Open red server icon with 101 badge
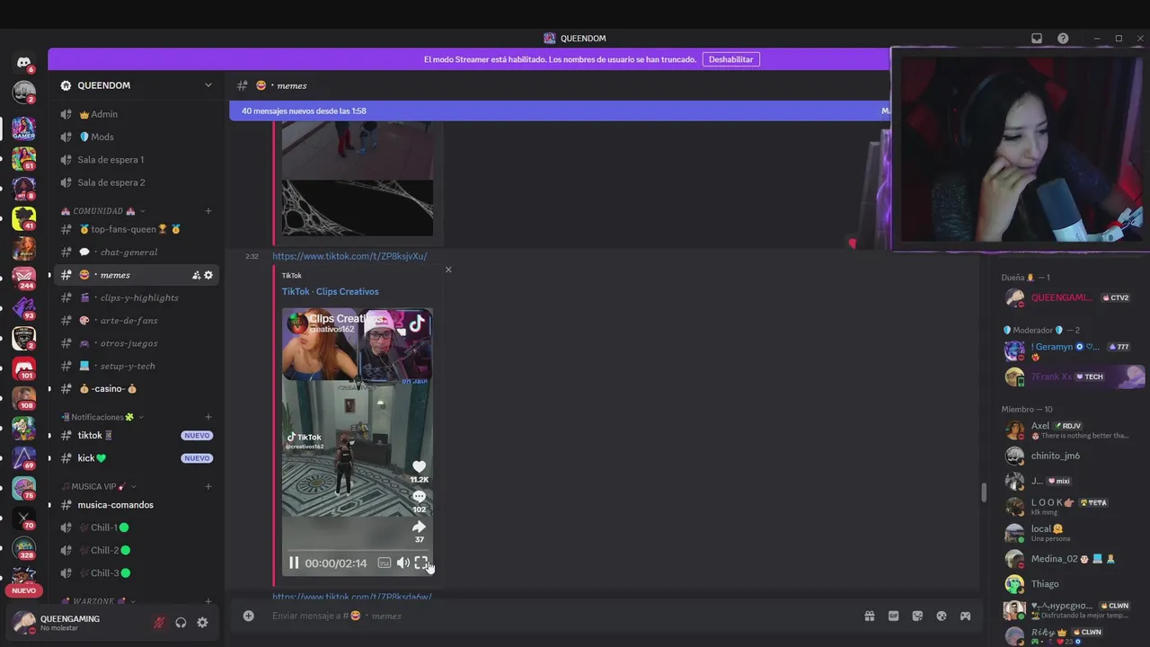Screen dimensions: 1150x647 (23, 368)
